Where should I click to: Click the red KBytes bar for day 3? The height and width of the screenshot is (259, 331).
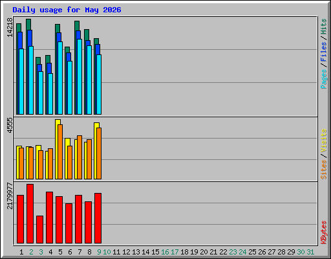pos(39,230)
